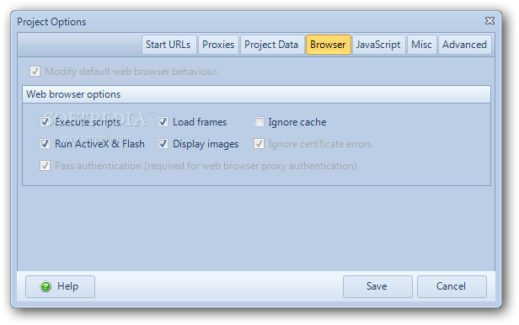
Task: Open the Misc tab
Action: (x=421, y=45)
